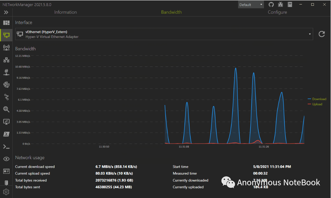The height and width of the screenshot is (198, 331).
Task: Open the Ping Monitor radar icon
Action: point(6,85)
